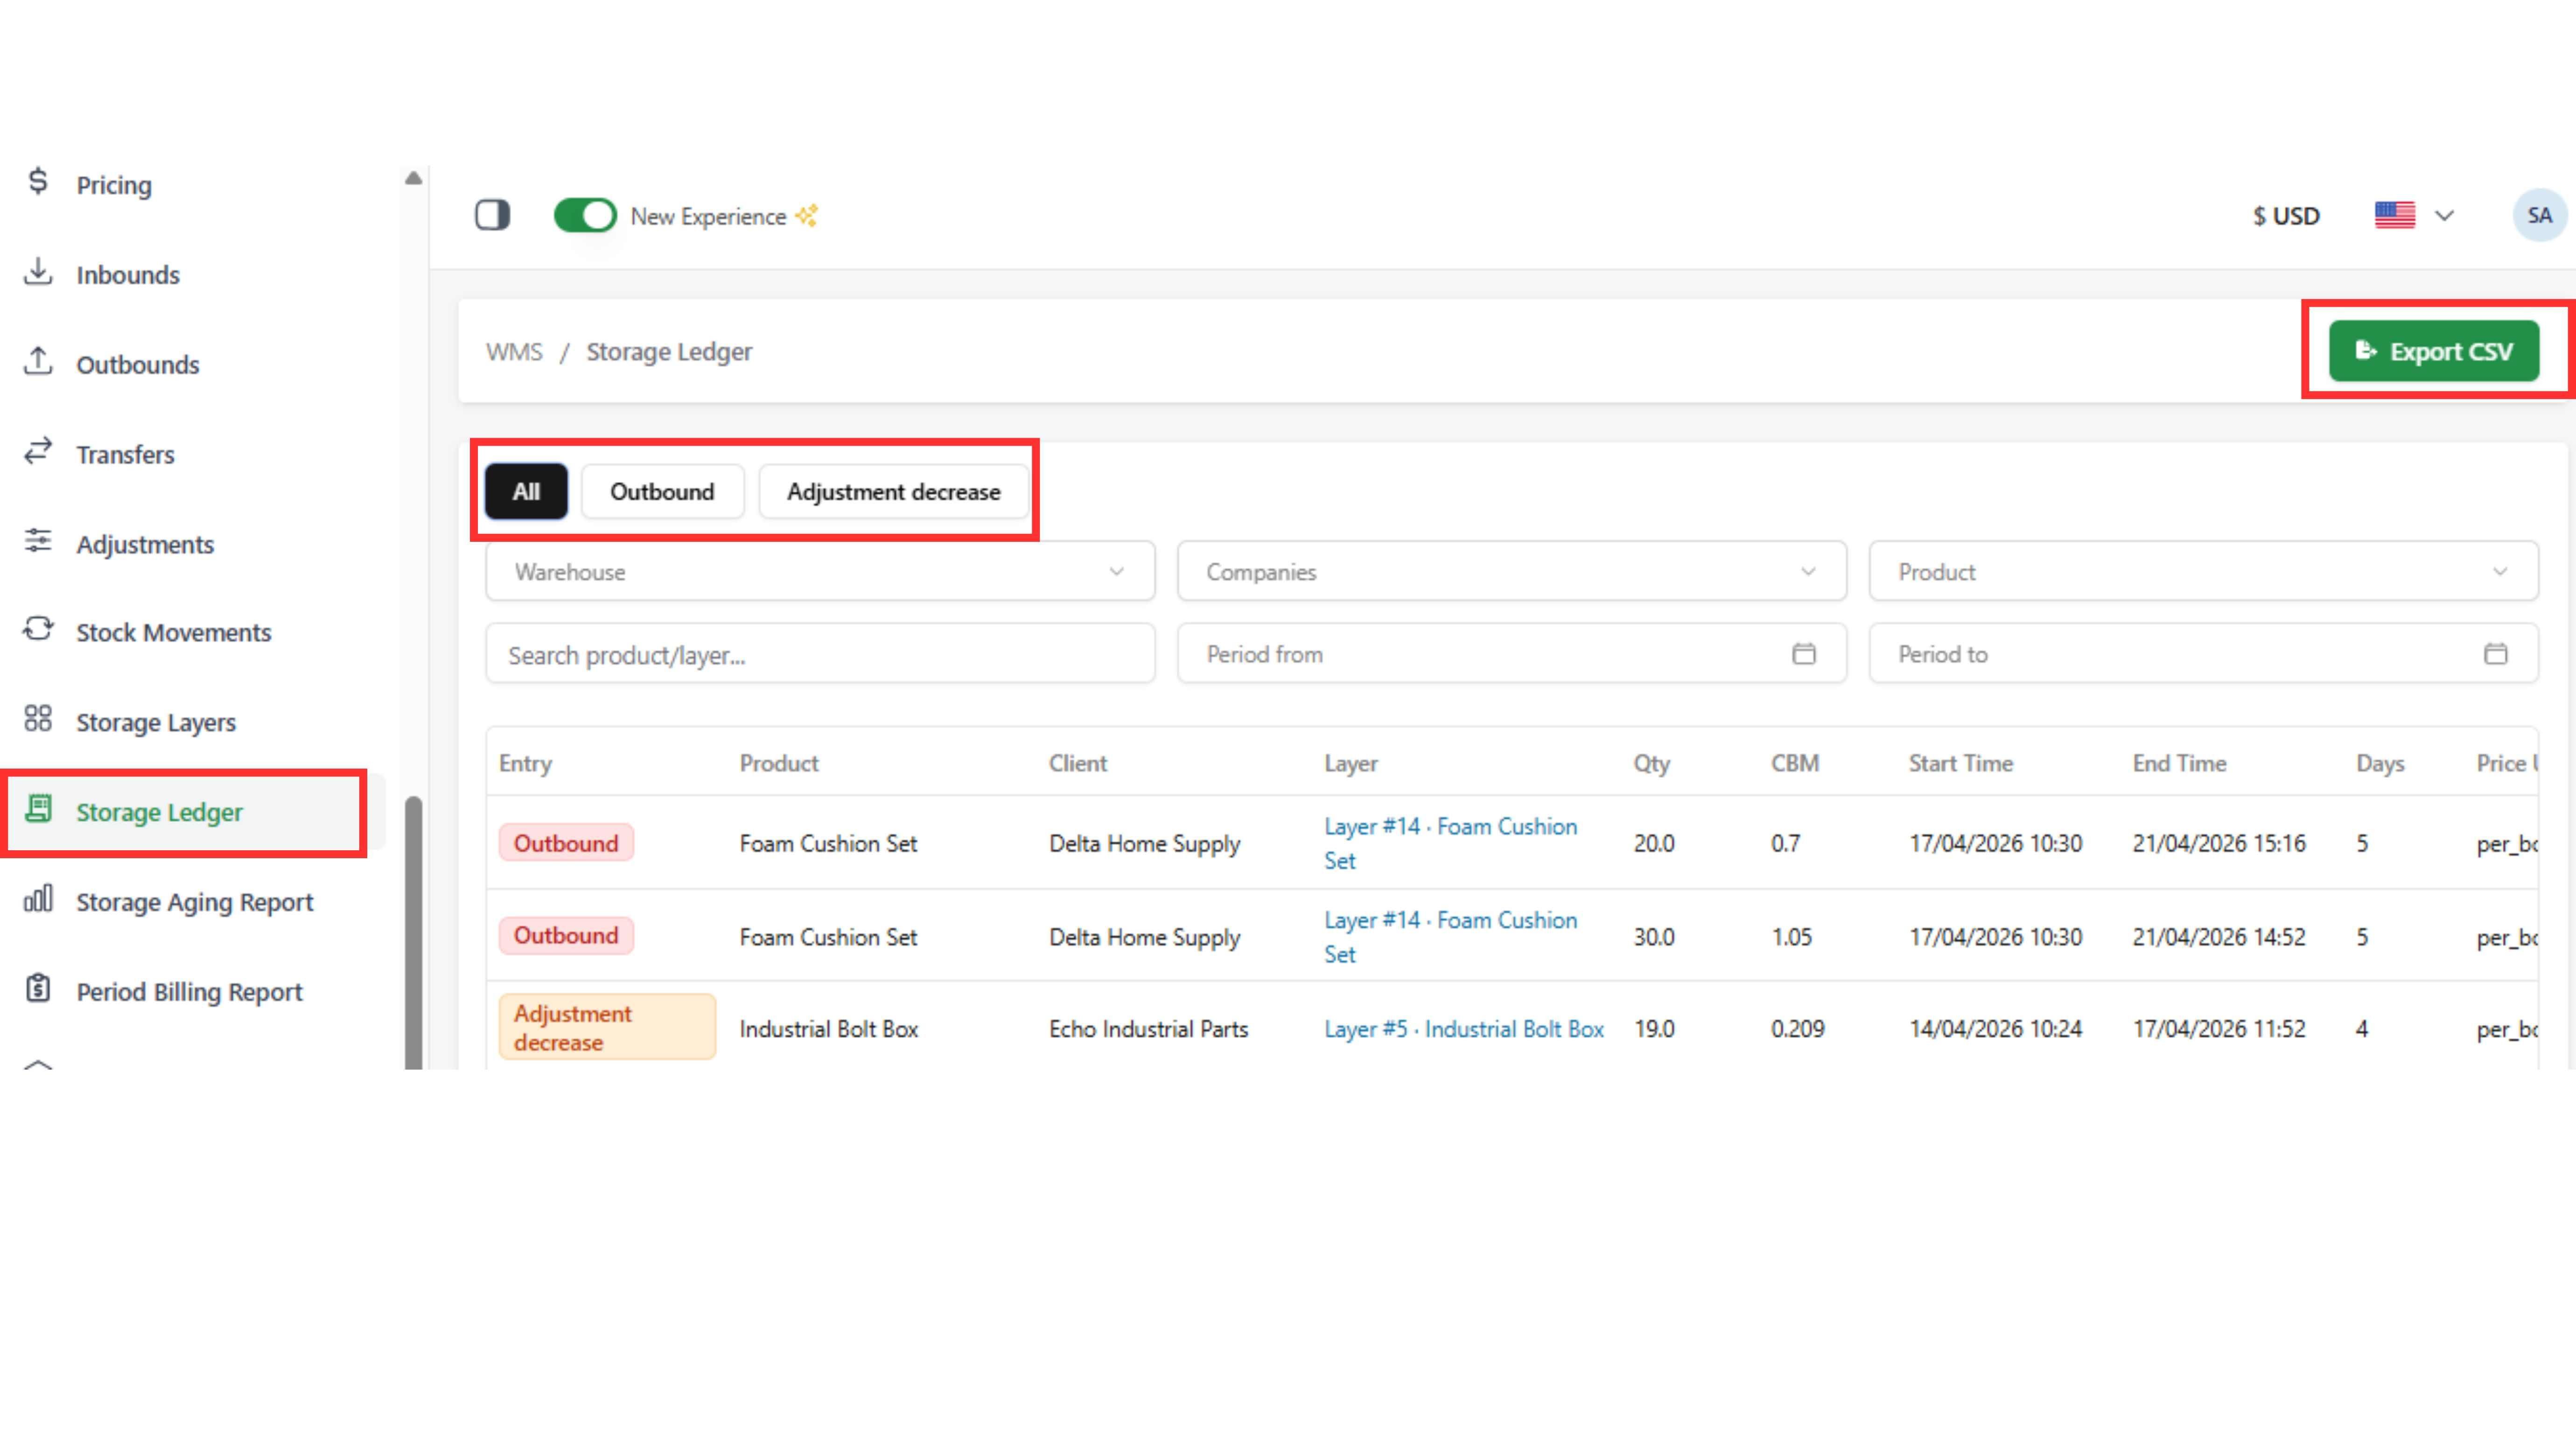The image size is (2576, 1449).
Task: Select the Adjustment decrease filter chip
Action: 893,491
